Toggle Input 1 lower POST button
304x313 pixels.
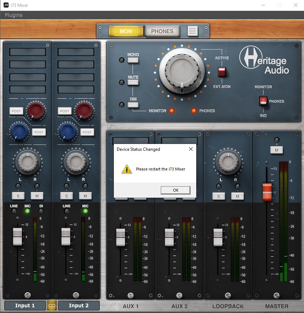(x=39, y=132)
